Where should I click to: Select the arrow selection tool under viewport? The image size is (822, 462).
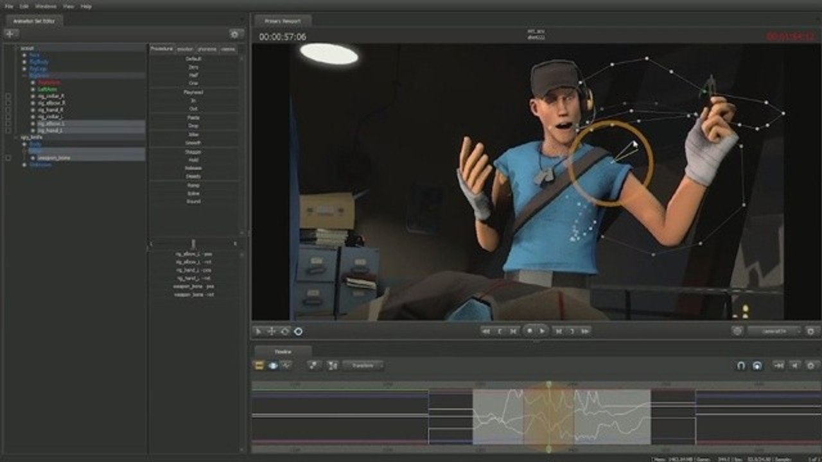pyautogui.click(x=259, y=331)
